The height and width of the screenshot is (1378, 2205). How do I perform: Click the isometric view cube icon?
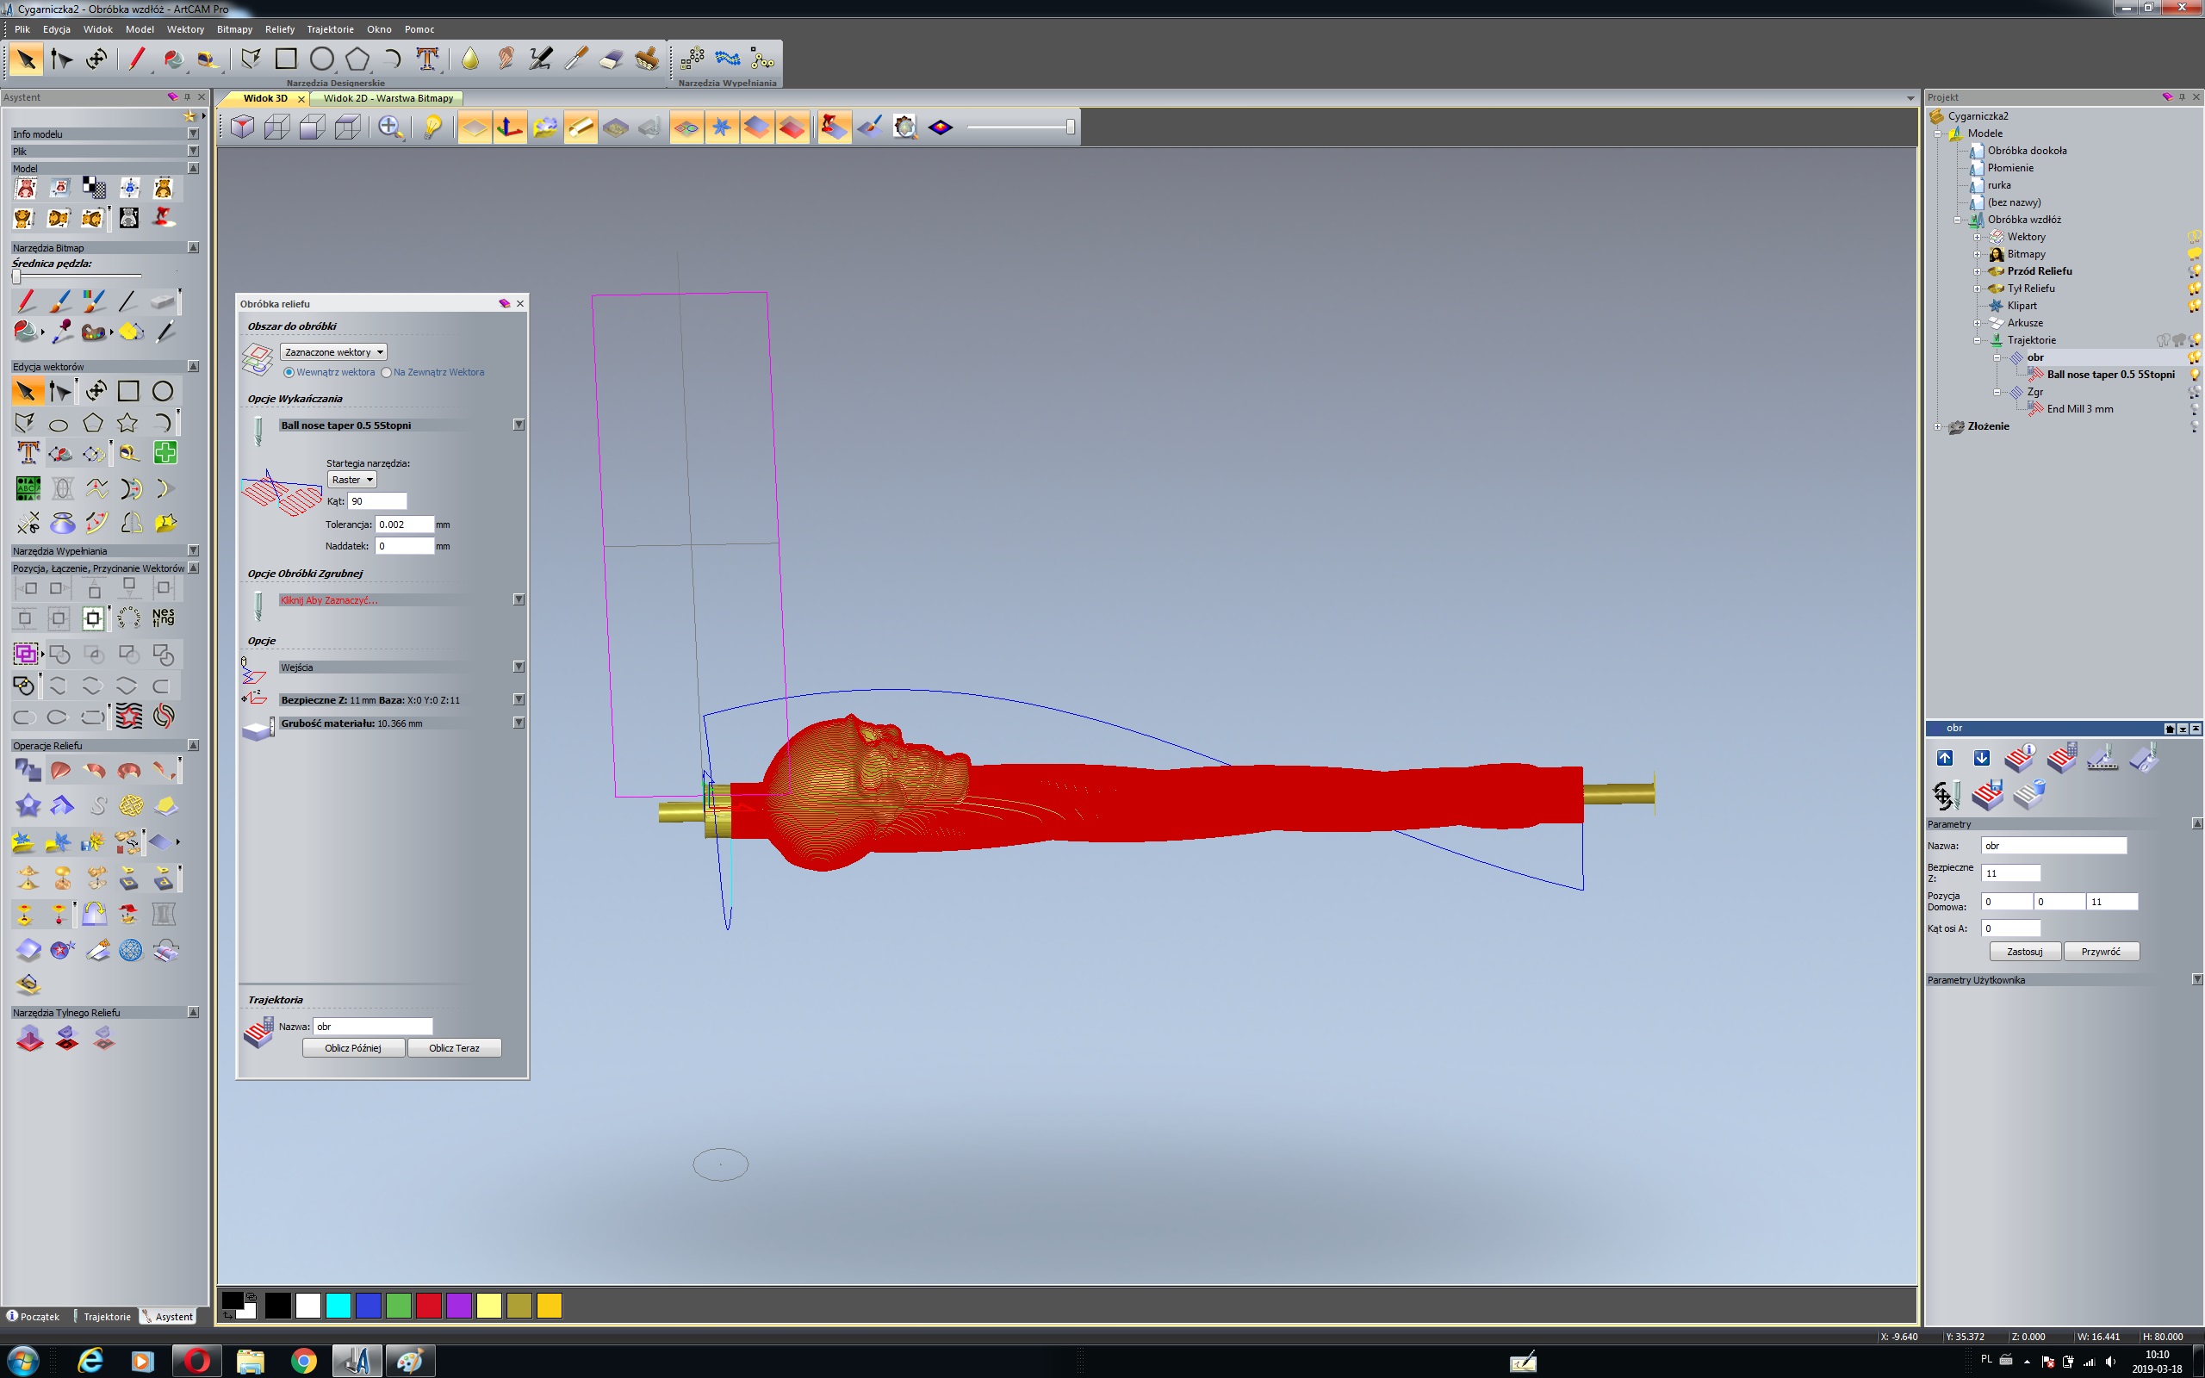(242, 127)
